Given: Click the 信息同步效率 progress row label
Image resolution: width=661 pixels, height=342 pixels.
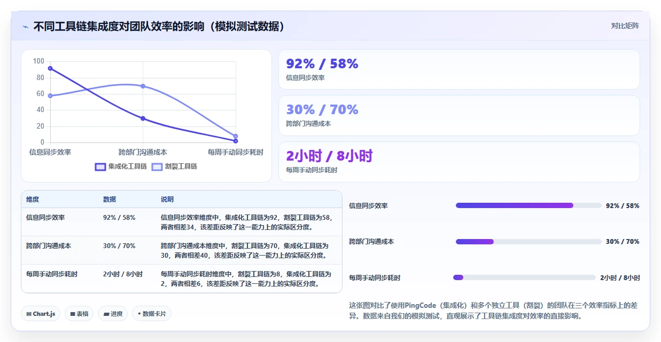Looking at the screenshot, I should click(368, 206).
